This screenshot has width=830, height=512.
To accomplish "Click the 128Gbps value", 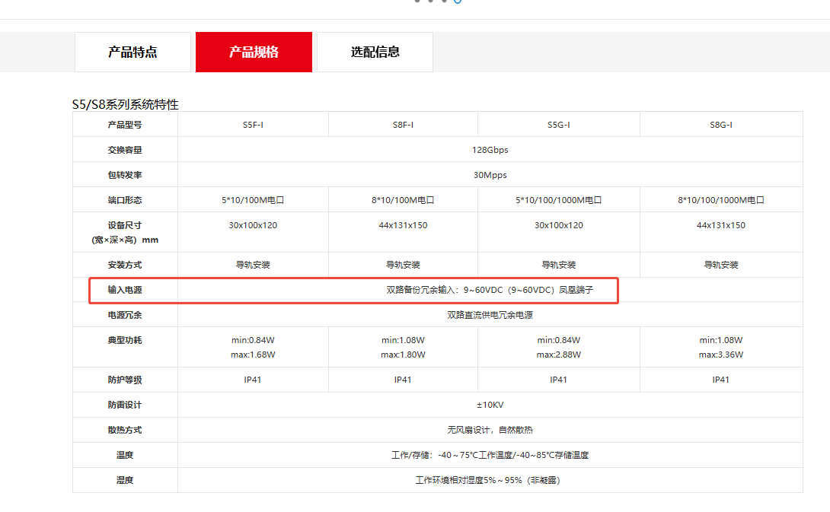I will click(x=490, y=150).
